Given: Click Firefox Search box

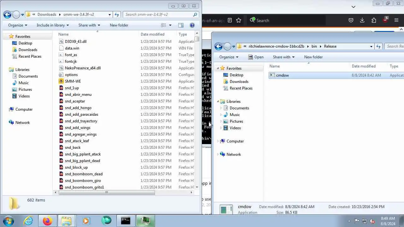Looking at the screenshot, I should [286, 20].
